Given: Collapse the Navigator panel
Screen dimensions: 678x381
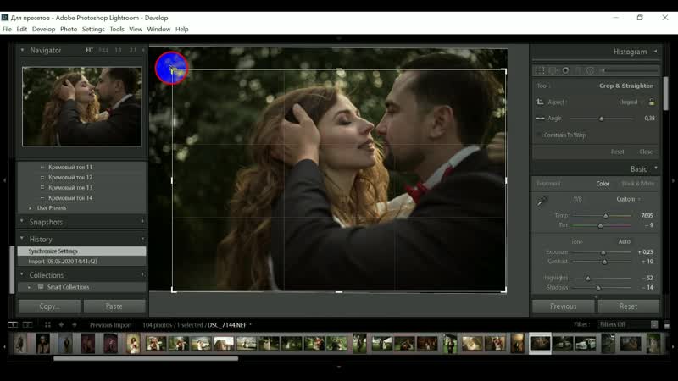Looking at the screenshot, I should click(22, 50).
